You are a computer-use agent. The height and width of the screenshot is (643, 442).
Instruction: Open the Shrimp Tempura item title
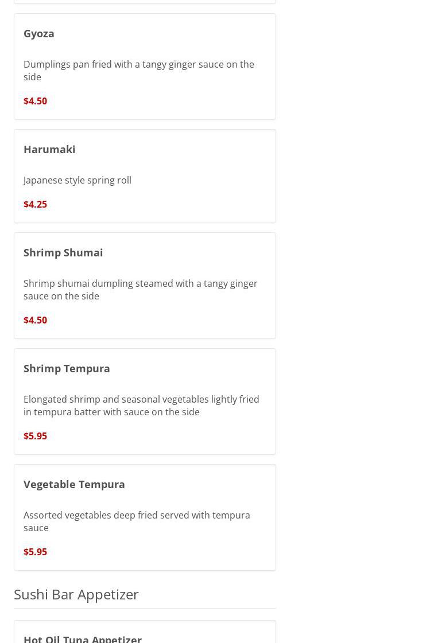67,369
